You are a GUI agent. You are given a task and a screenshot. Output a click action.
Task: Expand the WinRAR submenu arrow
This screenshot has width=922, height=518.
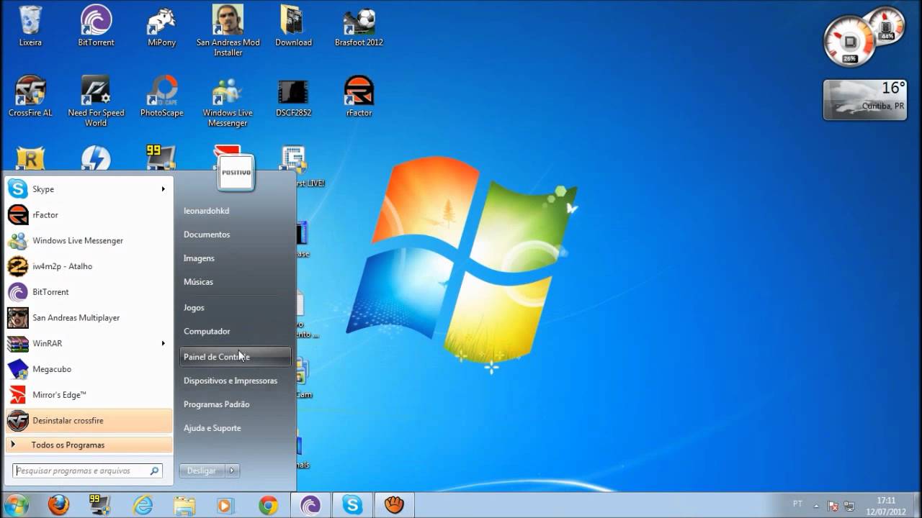pyautogui.click(x=163, y=343)
